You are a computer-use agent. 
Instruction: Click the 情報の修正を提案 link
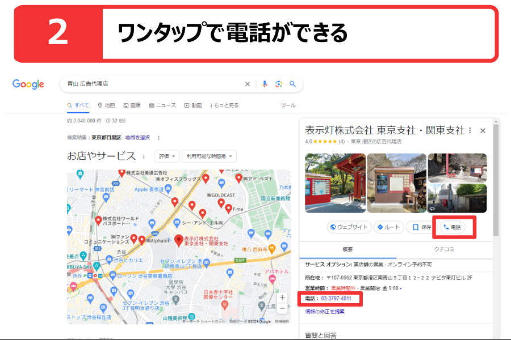325,312
